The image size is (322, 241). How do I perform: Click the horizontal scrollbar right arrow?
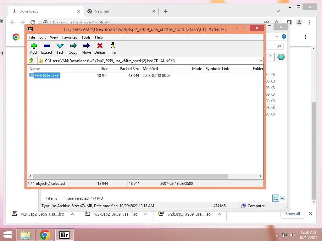260,176
